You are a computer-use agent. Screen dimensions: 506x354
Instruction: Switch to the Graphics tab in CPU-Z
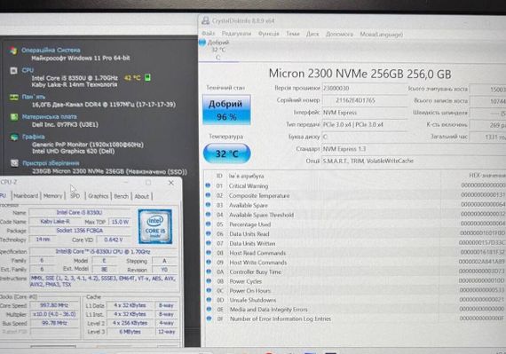pyautogui.click(x=99, y=196)
